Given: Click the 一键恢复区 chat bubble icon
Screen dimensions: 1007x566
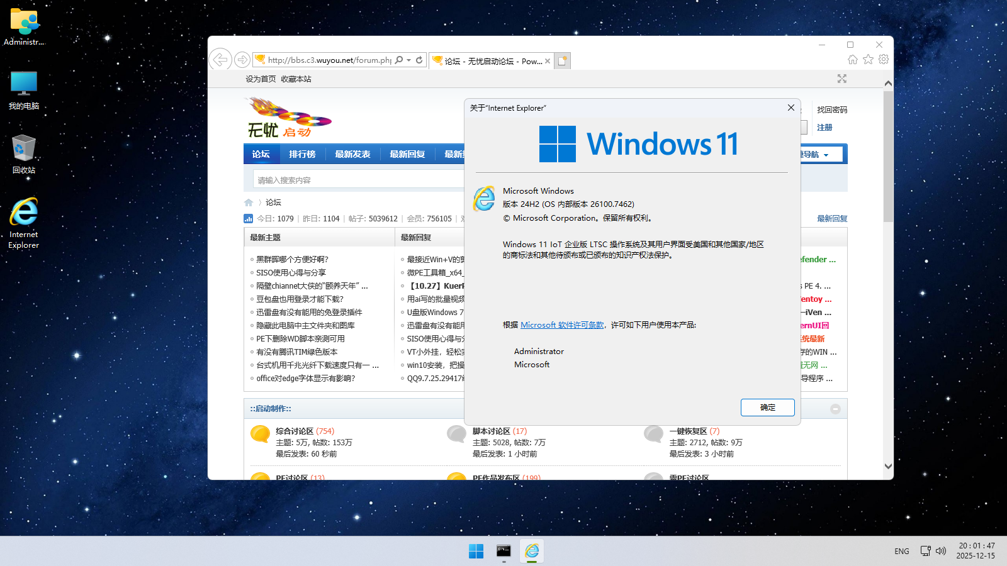Looking at the screenshot, I should [x=654, y=434].
